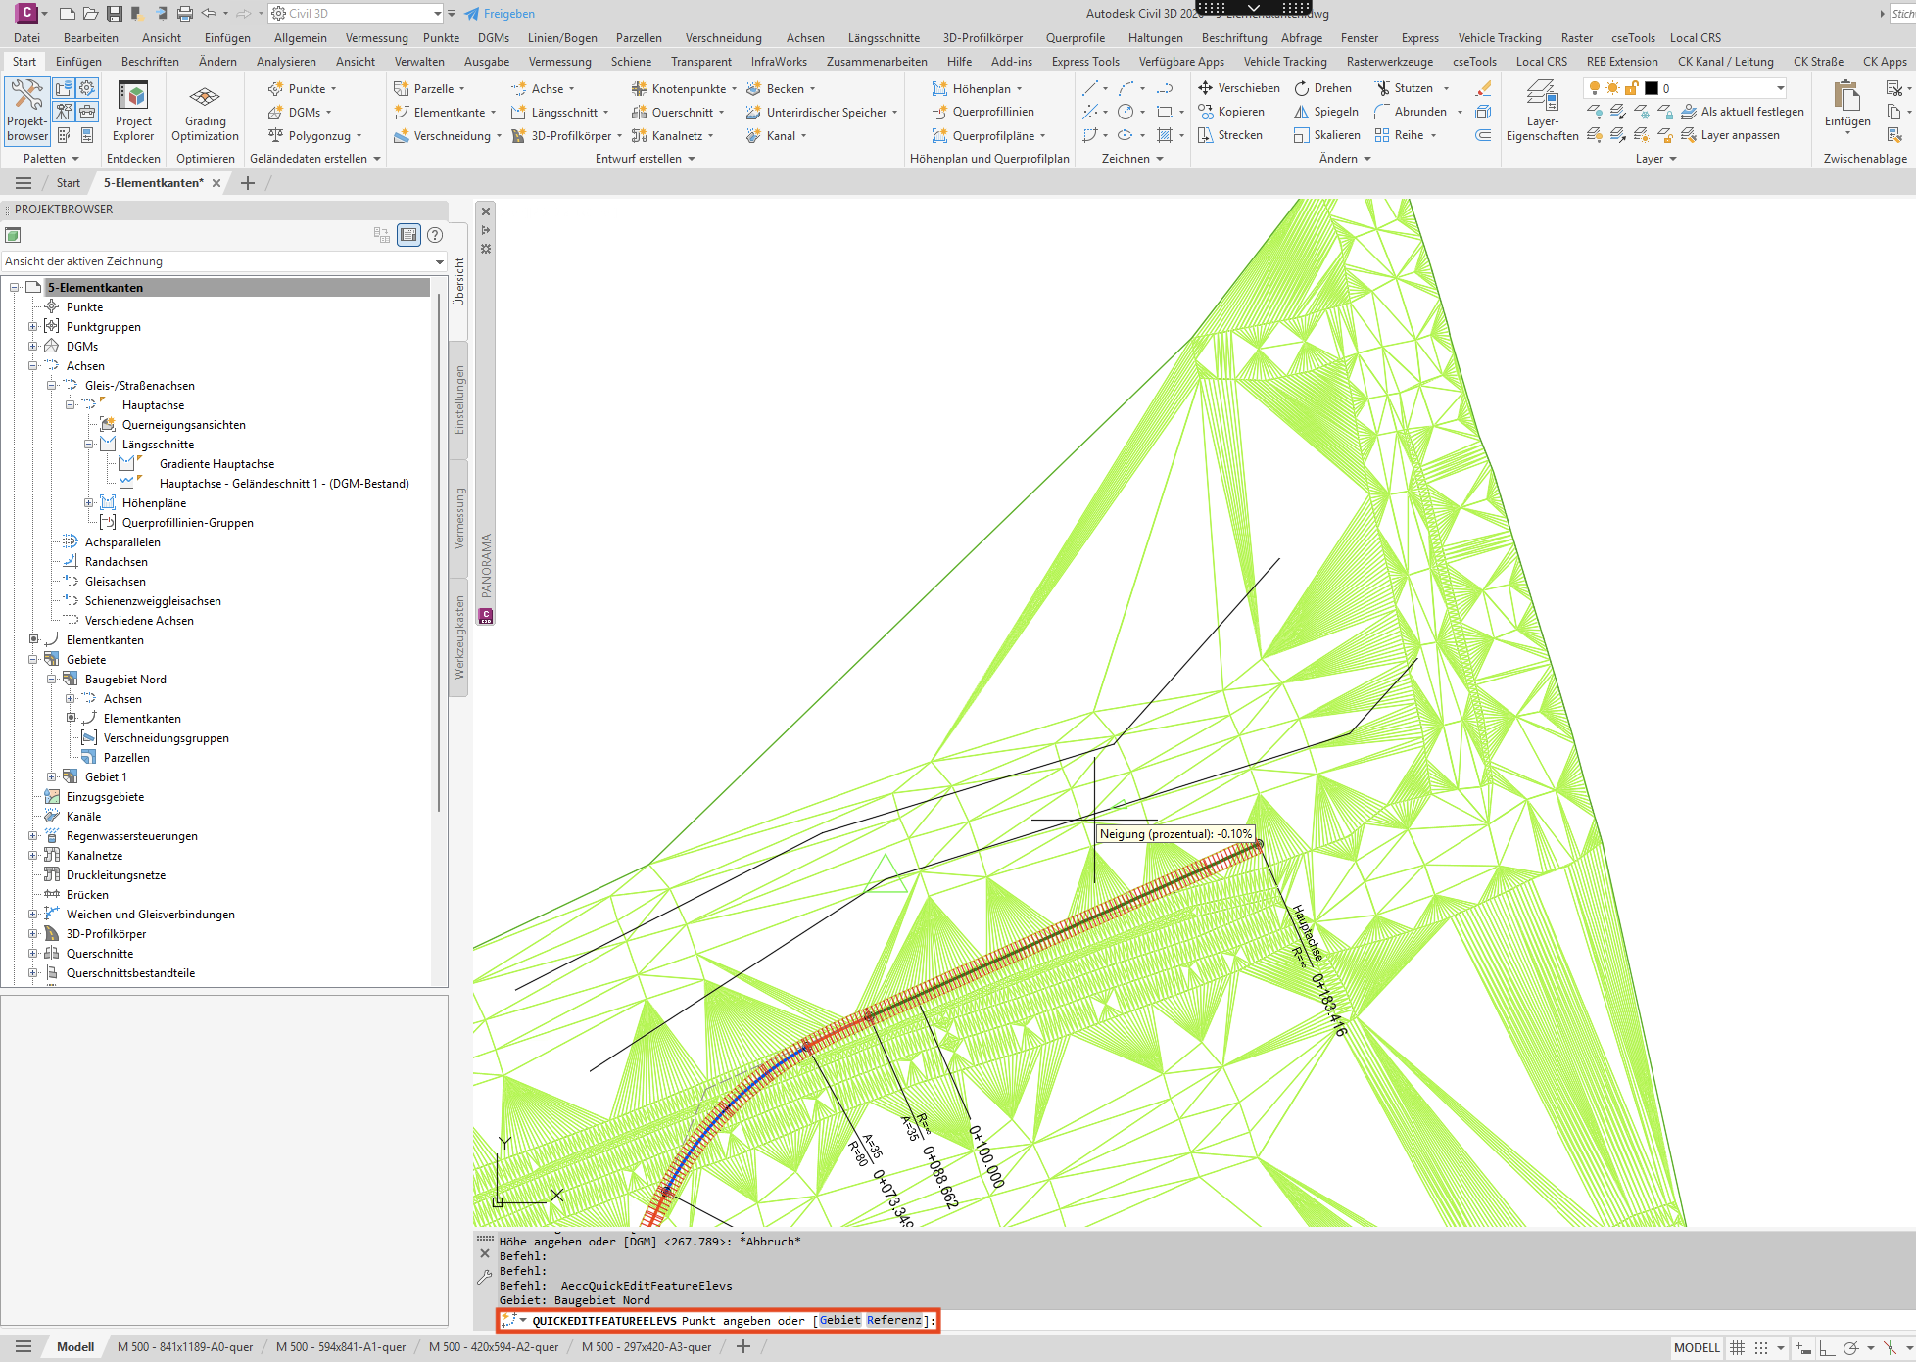Open the layer selection dropdown arrow

tap(1780, 88)
